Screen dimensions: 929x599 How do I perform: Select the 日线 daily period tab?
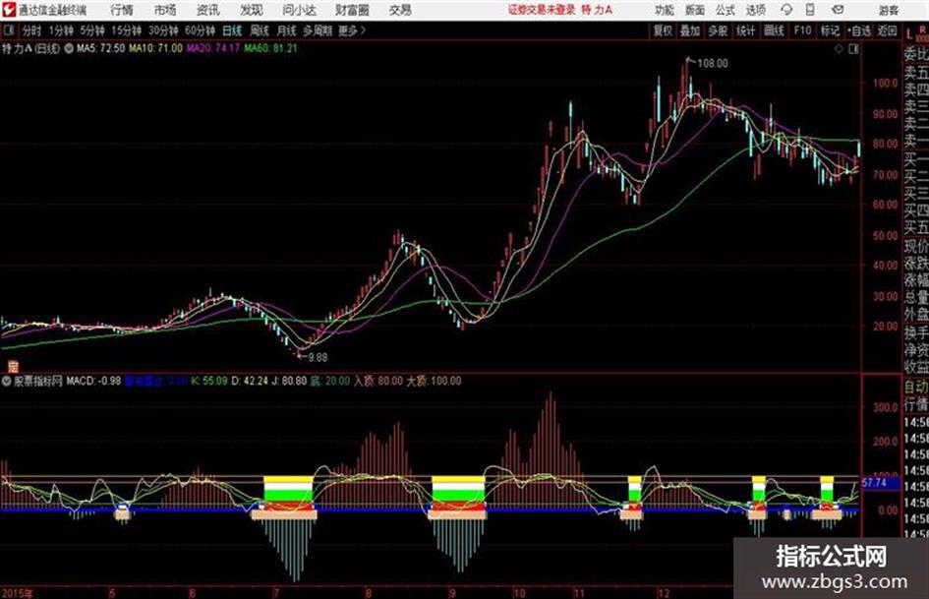pyautogui.click(x=232, y=30)
